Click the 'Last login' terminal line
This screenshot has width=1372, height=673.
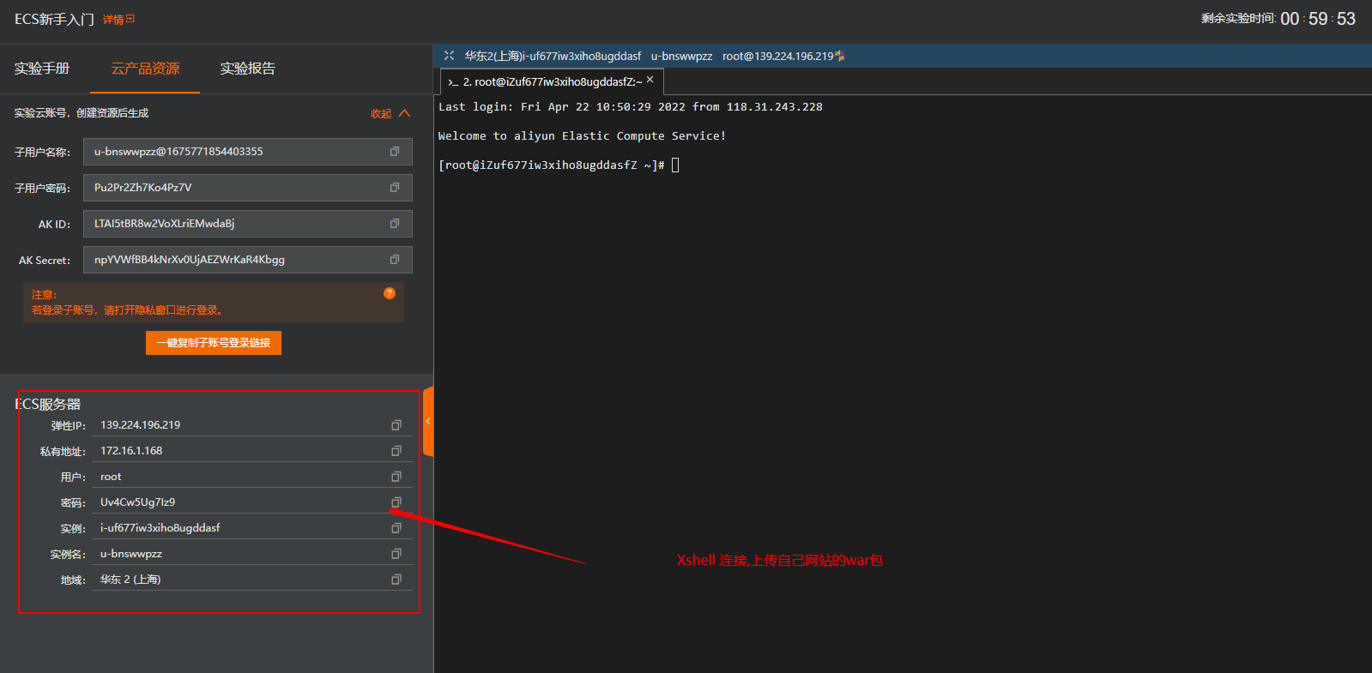(630, 107)
